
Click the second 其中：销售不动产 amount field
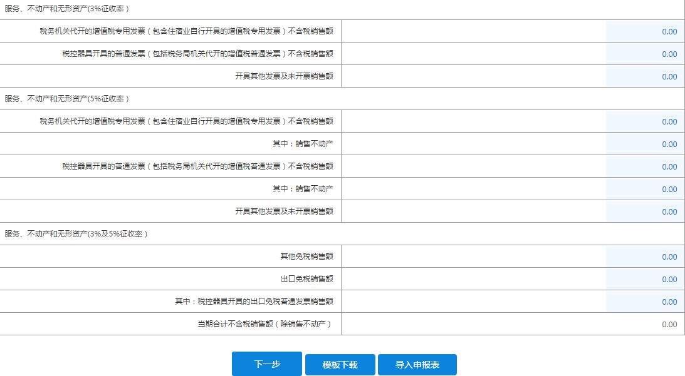click(x=646, y=188)
